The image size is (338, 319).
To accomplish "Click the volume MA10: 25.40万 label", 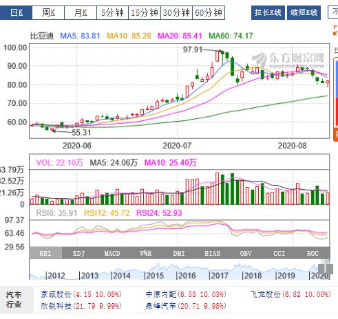I will pyautogui.click(x=170, y=163).
